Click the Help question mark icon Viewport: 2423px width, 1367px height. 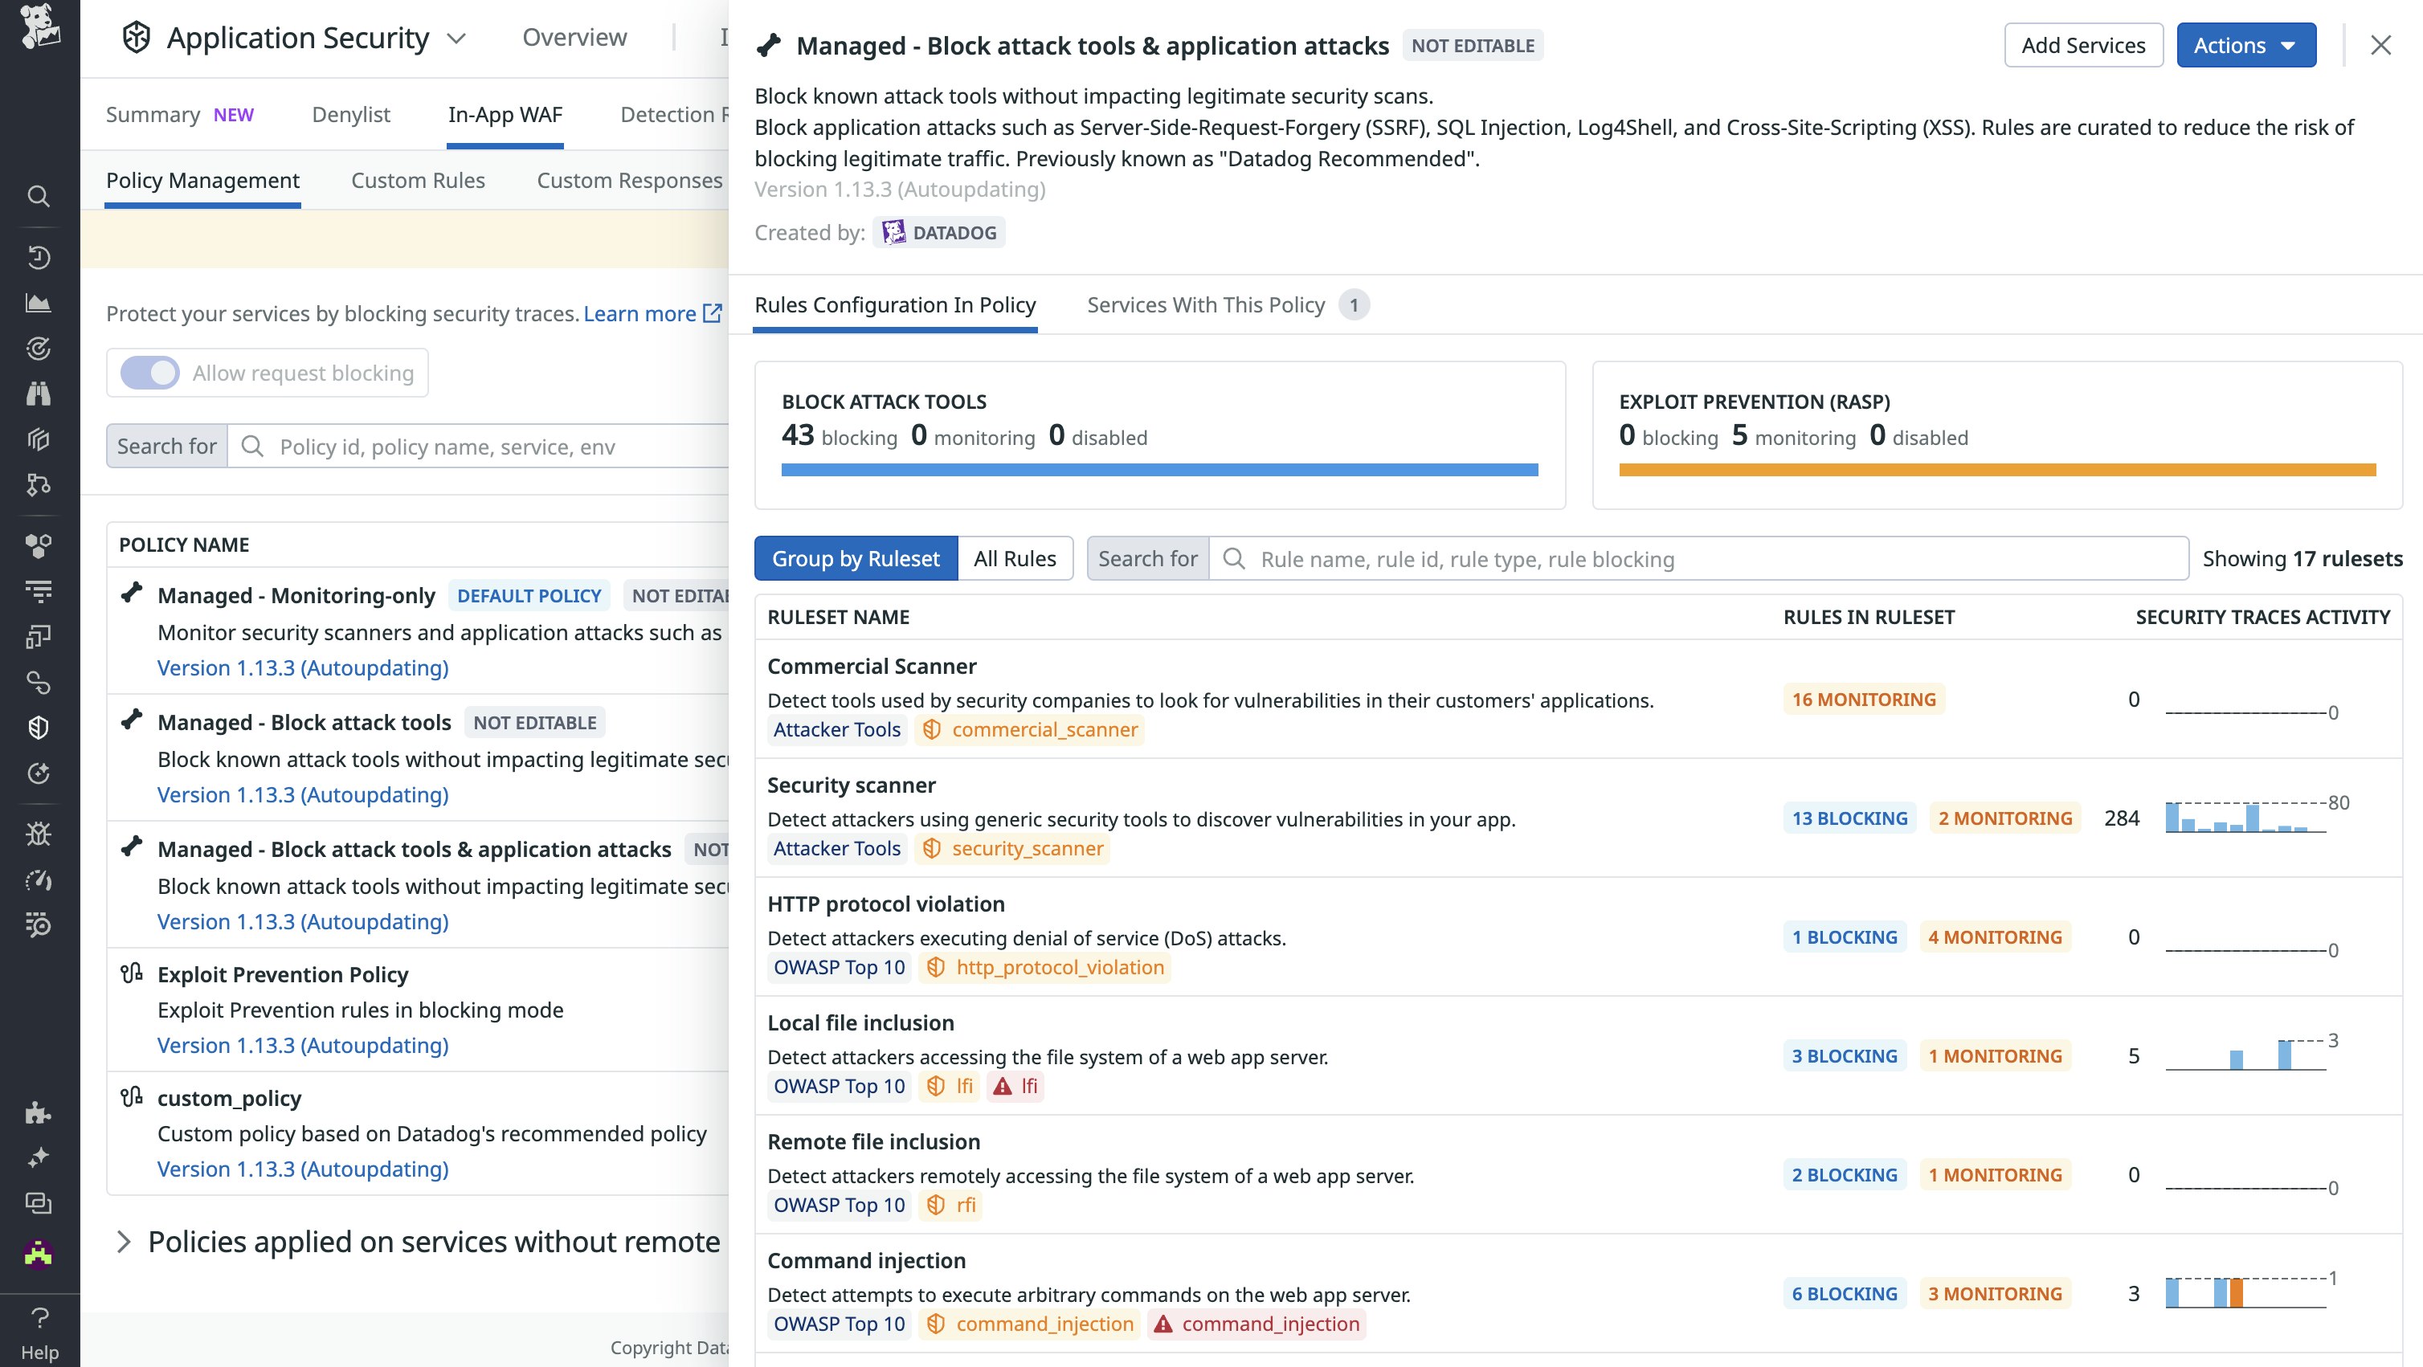(x=39, y=1318)
